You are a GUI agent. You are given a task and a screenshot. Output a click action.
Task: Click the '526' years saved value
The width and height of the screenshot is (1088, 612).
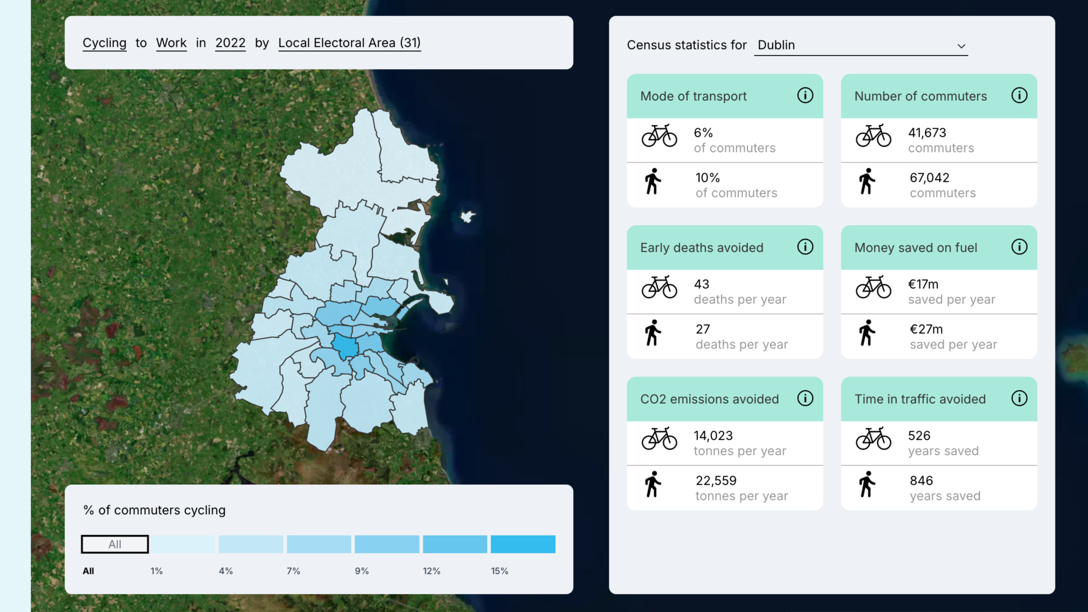pyautogui.click(x=919, y=436)
